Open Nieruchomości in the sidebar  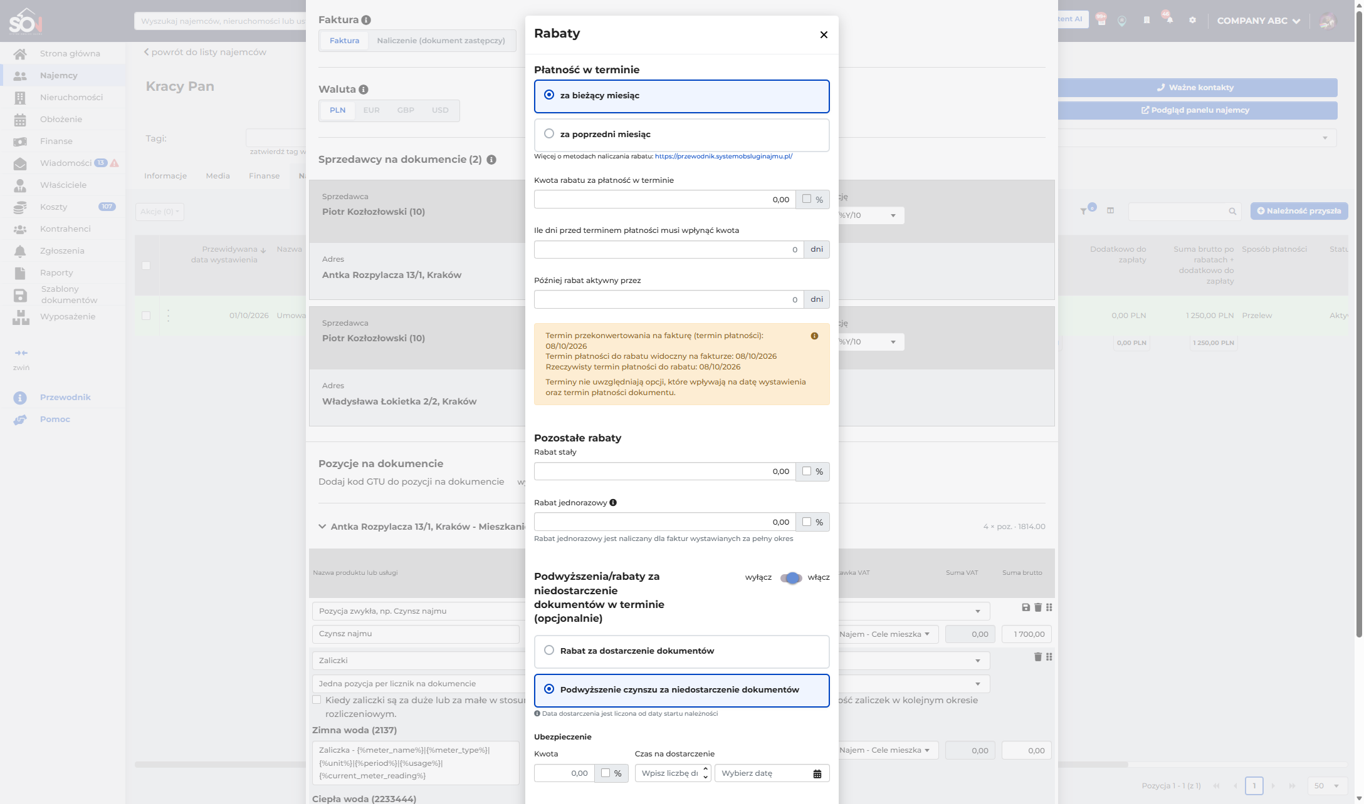point(63,98)
